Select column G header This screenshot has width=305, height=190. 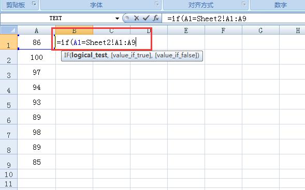(x=260, y=30)
